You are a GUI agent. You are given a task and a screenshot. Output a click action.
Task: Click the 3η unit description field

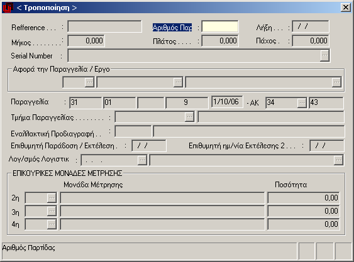[x=162, y=211]
